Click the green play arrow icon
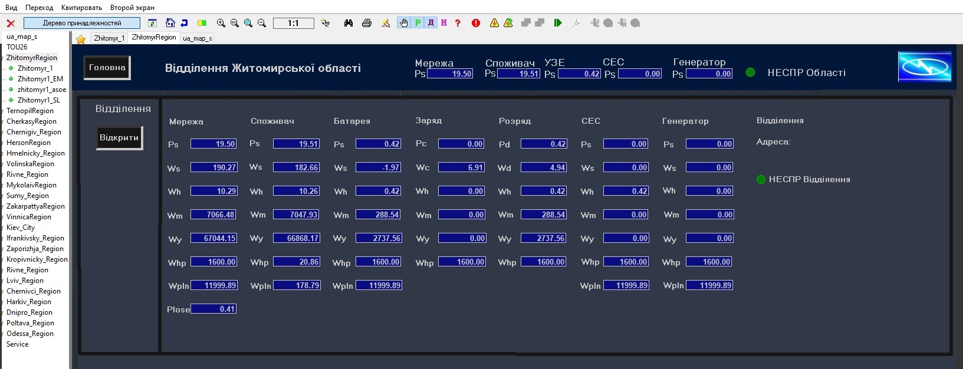Image resolution: width=963 pixels, height=369 pixels. coord(558,23)
